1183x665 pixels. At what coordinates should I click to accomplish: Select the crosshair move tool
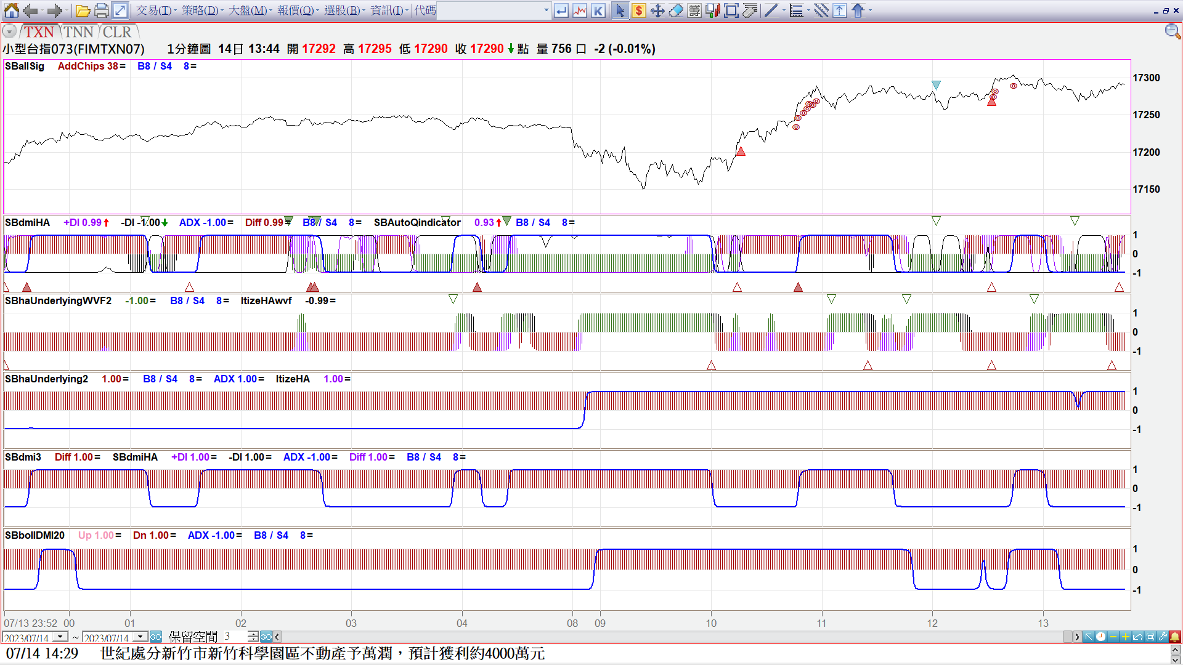pyautogui.click(x=657, y=10)
